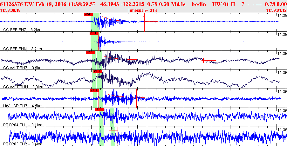Click the start time 11:38:30.18 label
This screenshot has width=287, height=146.
[x=11, y=10]
